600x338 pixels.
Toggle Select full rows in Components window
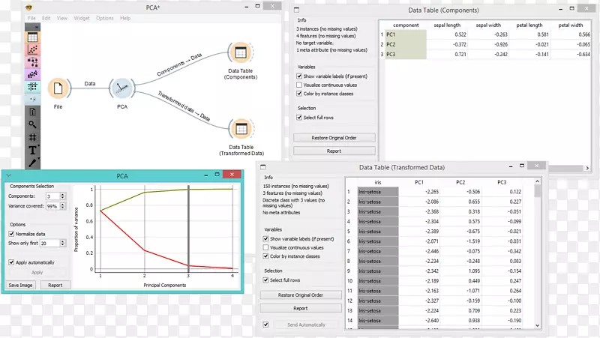tap(299, 118)
